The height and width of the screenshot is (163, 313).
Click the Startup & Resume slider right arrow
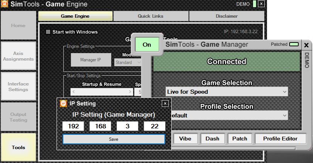point(130,91)
